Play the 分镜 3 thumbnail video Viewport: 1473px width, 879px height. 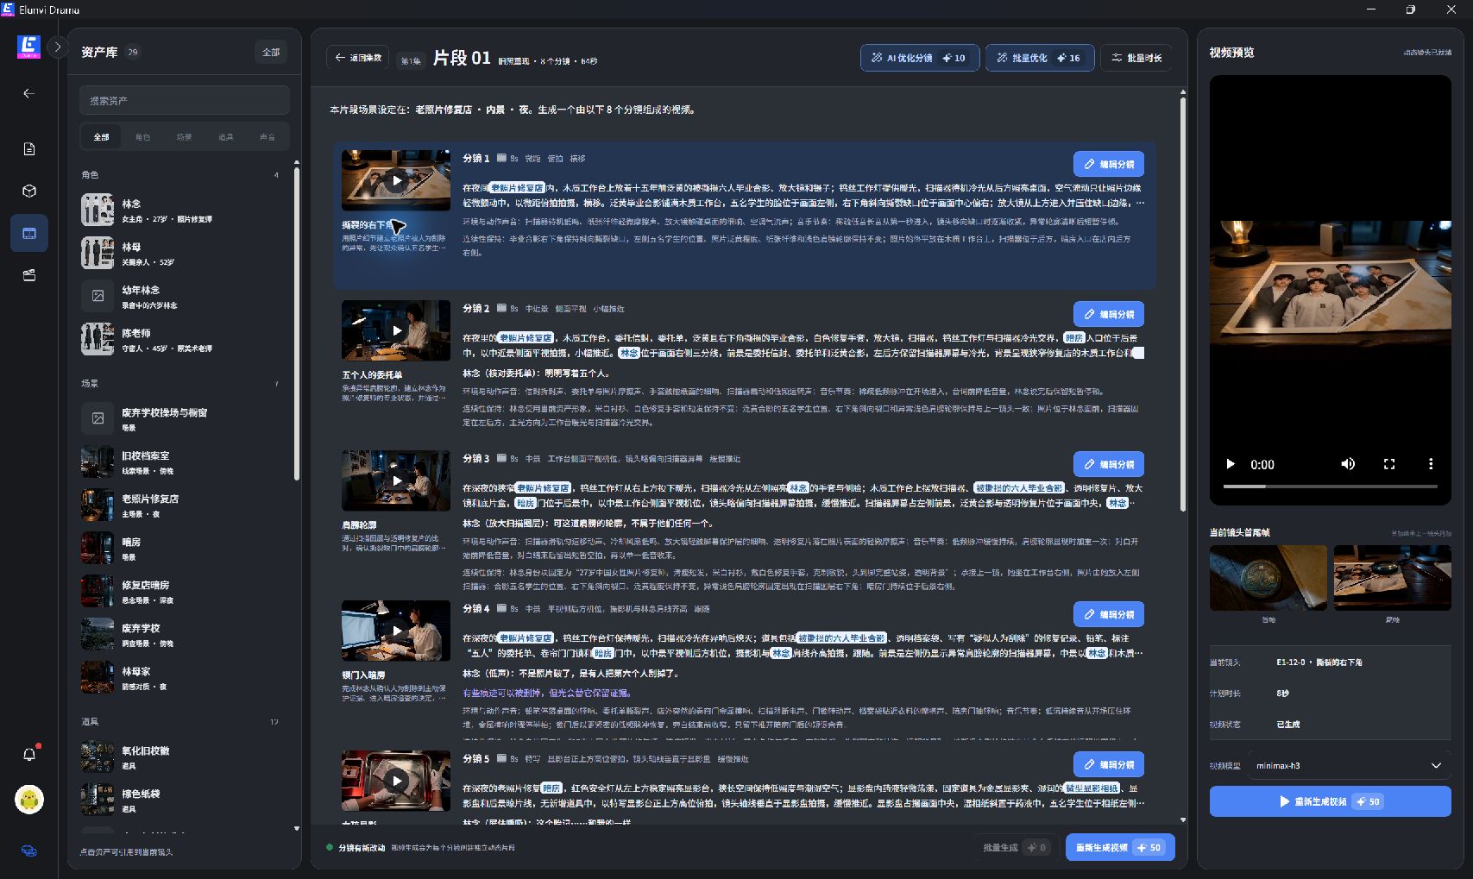tap(396, 480)
